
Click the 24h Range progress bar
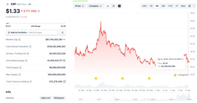[x=36, y=23]
